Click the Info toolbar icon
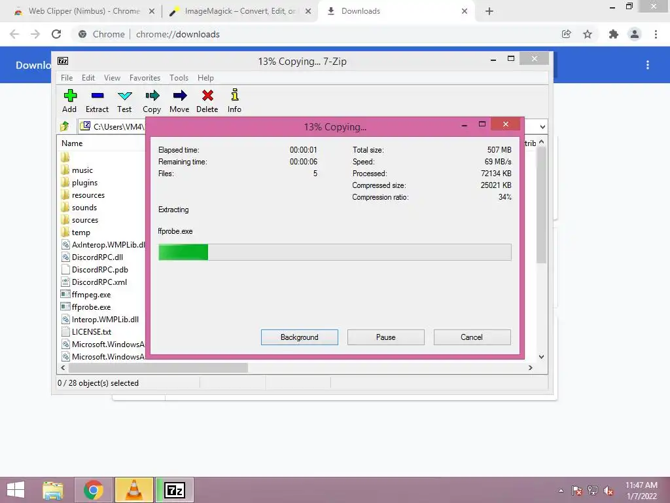 coord(235,95)
